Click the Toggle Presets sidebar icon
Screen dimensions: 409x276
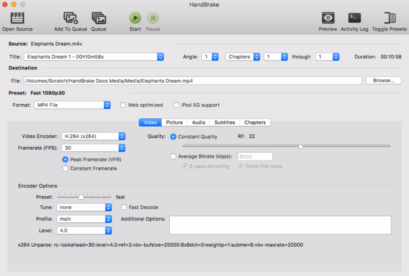[390, 18]
